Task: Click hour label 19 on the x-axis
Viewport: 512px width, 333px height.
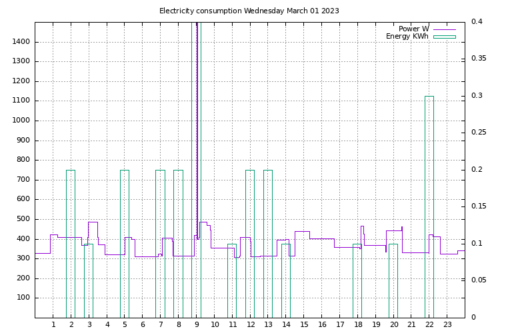Action: click(x=376, y=325)
